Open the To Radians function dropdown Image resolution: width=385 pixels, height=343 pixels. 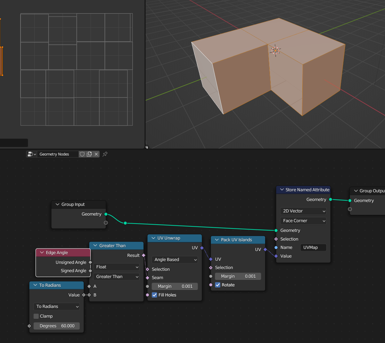coord(57,307)
